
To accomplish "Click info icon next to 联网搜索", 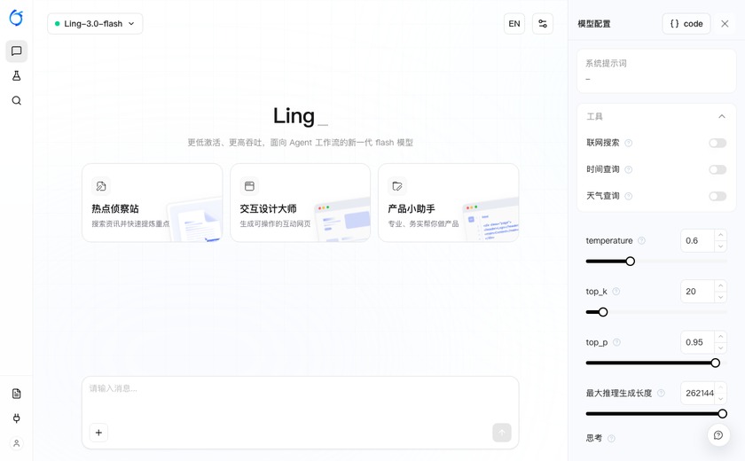I will click(x=628, y=143).
